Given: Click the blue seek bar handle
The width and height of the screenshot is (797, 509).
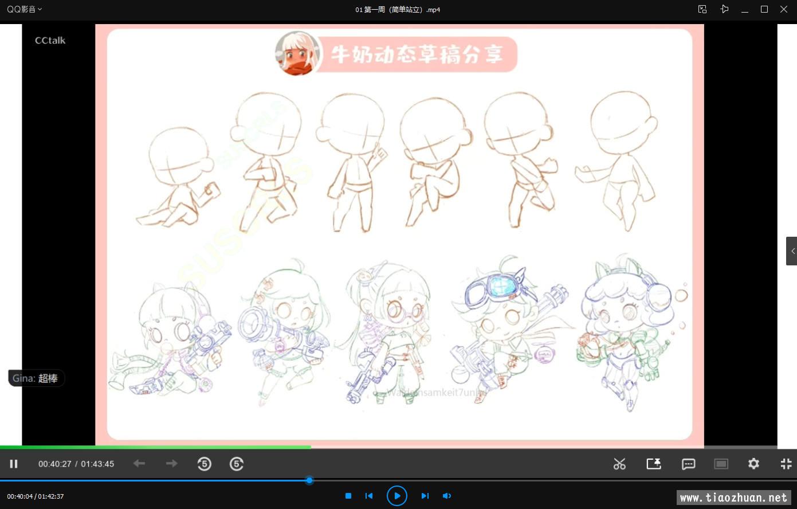Looking at the screenshot, I should [309, 480].
